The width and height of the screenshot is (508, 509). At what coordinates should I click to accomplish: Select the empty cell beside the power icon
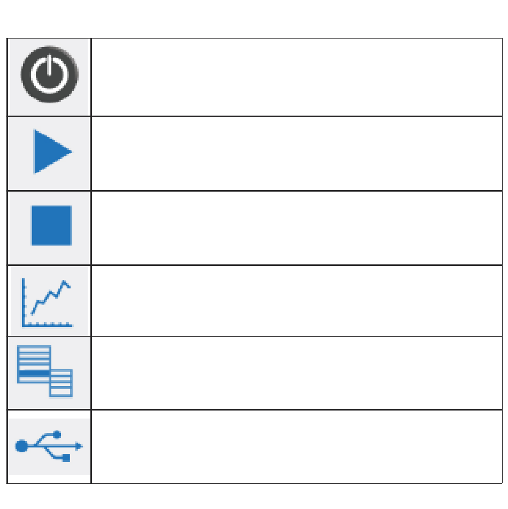click(x=297, y=77)
